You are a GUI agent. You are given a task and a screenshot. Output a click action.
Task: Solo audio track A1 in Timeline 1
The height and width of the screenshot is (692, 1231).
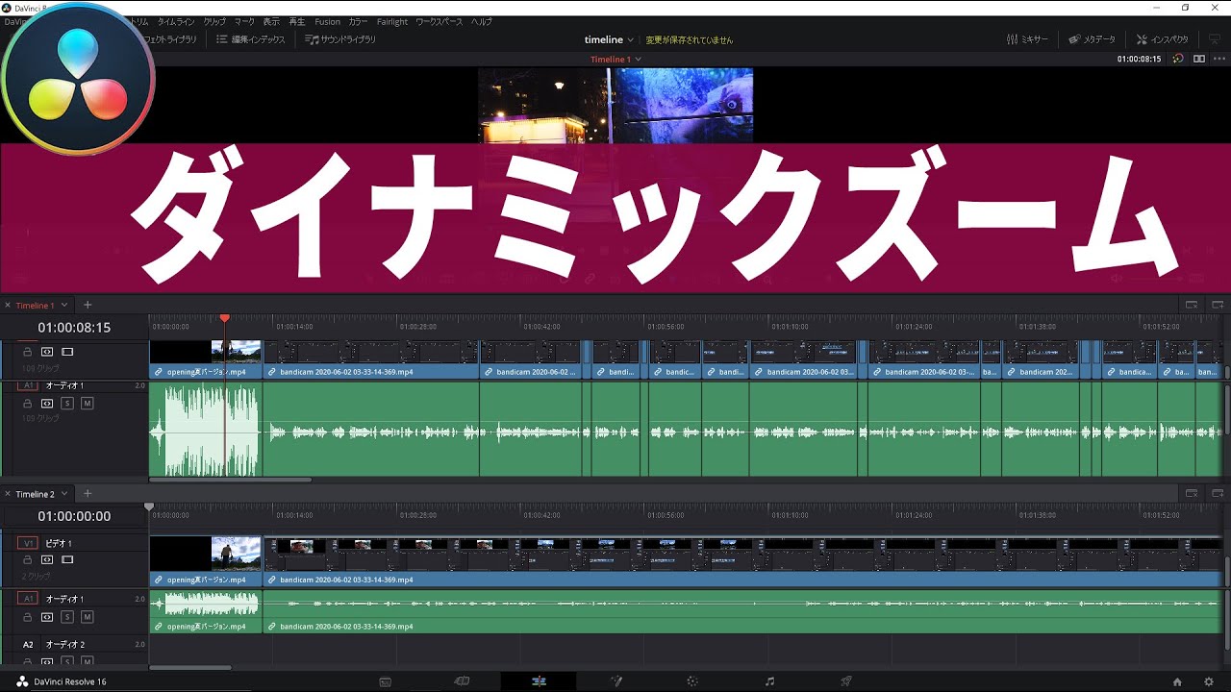(67, 404)
